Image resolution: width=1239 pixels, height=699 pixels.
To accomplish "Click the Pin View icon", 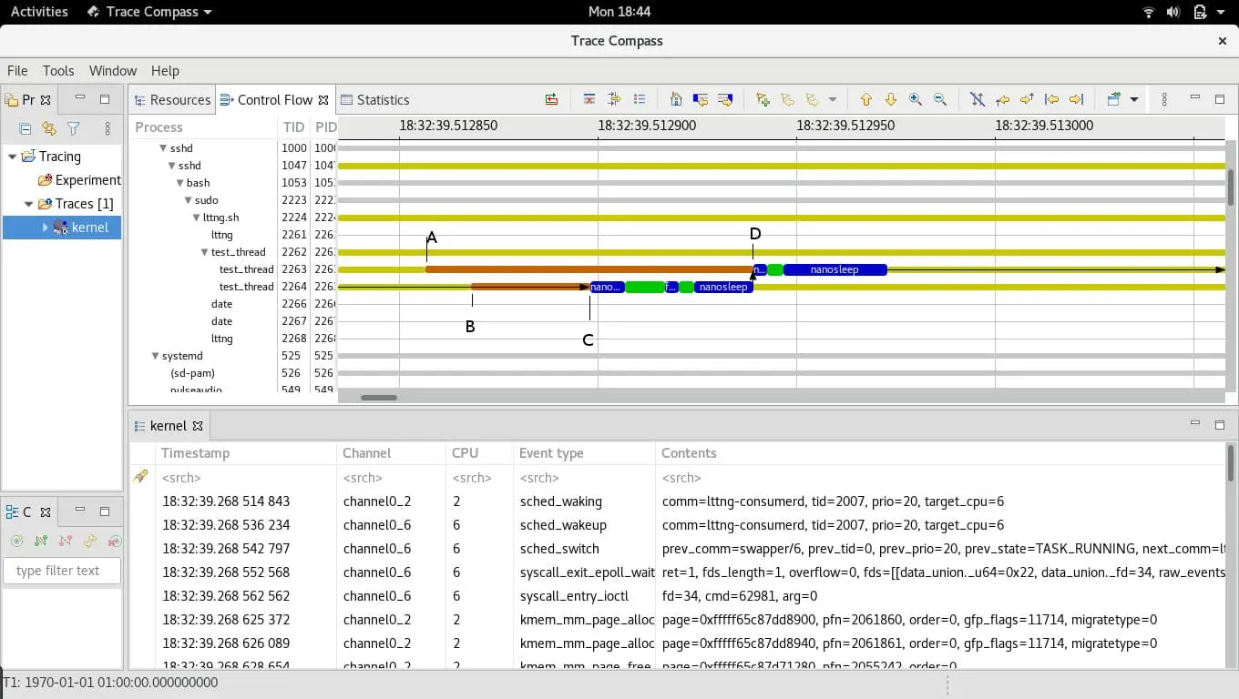I will (1113, 99).
